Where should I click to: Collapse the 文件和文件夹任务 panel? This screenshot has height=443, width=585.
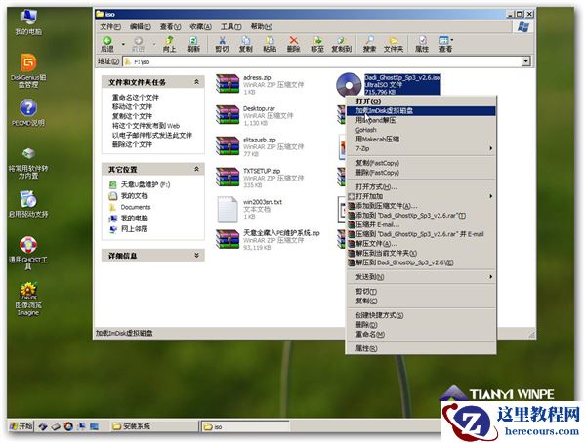(196, 82)
